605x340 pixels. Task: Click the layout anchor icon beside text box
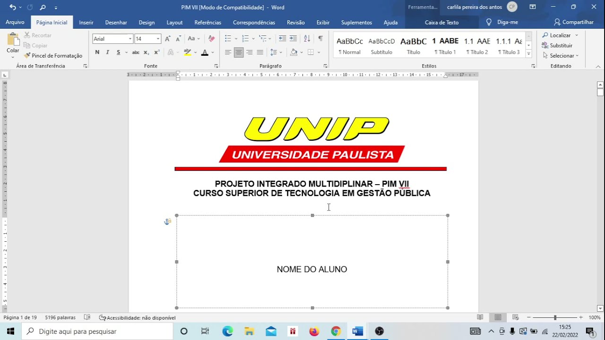[167, 221]
